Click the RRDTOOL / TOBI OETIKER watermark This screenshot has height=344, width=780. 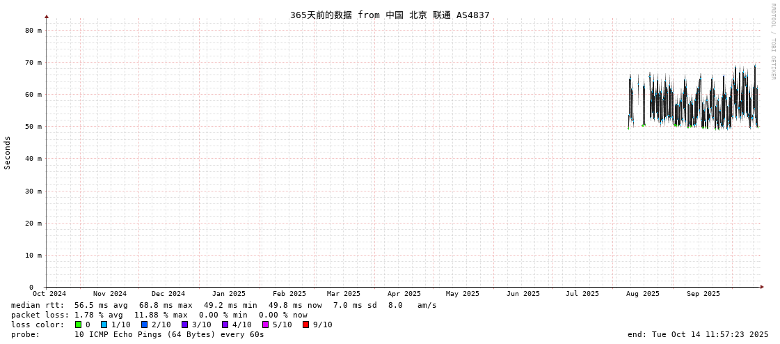pyautogui.click(x=772, y=42)
